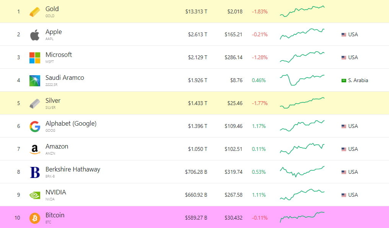
Task: Click Microsoft price $286.14
Action: pos(233,58)
